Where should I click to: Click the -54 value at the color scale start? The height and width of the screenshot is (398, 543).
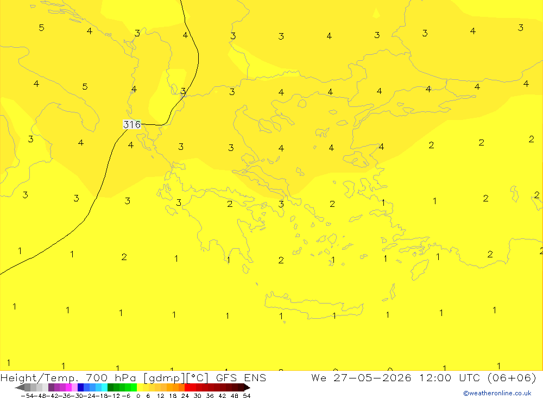point(27,396)
